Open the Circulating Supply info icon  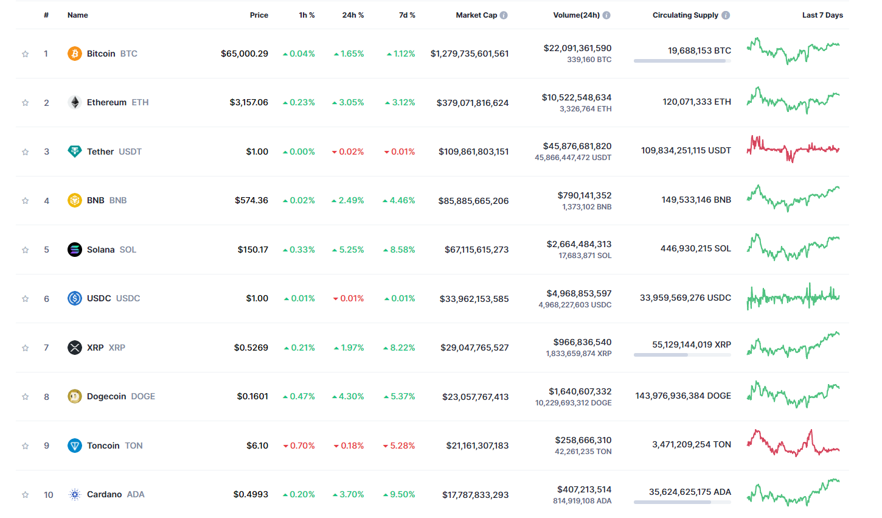click(x=726, y=15)
